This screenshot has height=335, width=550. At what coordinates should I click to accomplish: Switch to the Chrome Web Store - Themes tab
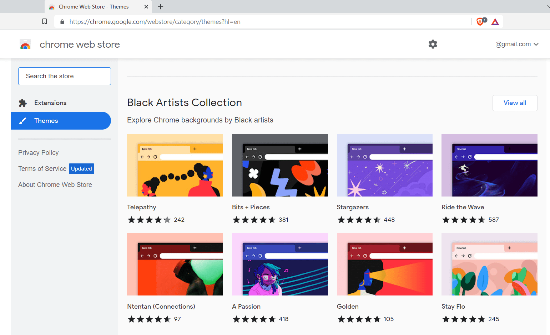pyautogui.click(x=94, y=6)
